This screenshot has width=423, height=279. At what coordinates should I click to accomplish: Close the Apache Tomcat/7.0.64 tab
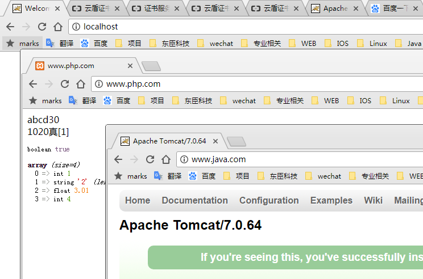coord(215,141)
